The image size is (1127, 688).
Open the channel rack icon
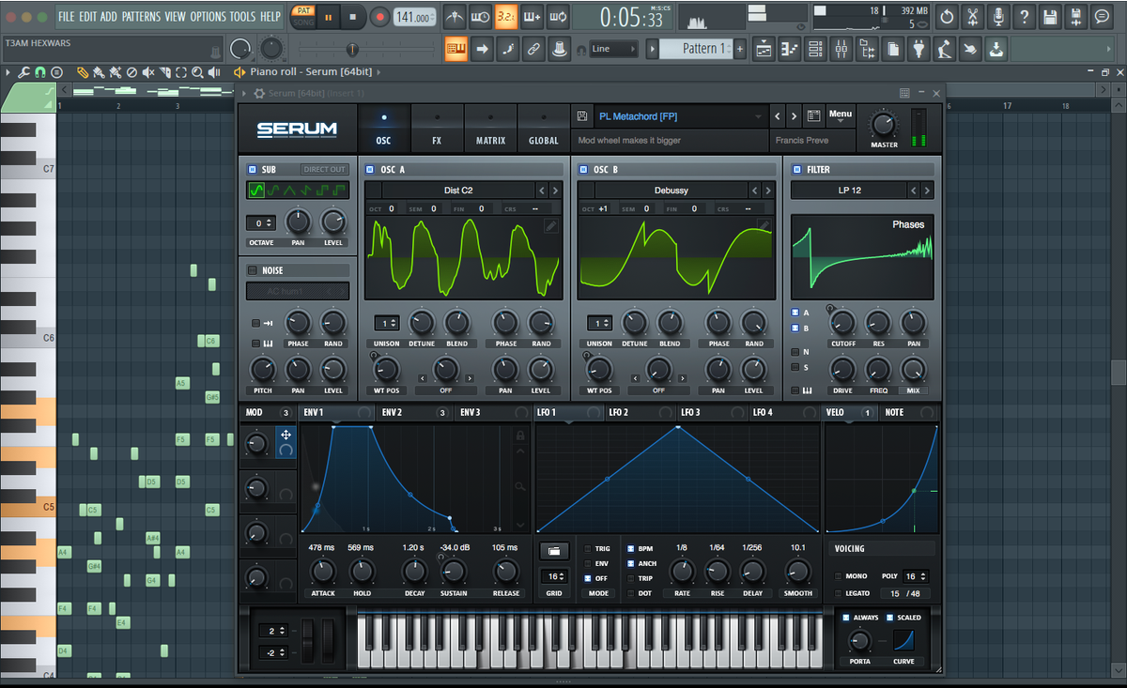click(815, 49)
